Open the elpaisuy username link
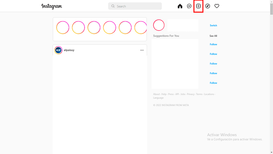 (69, 50)
